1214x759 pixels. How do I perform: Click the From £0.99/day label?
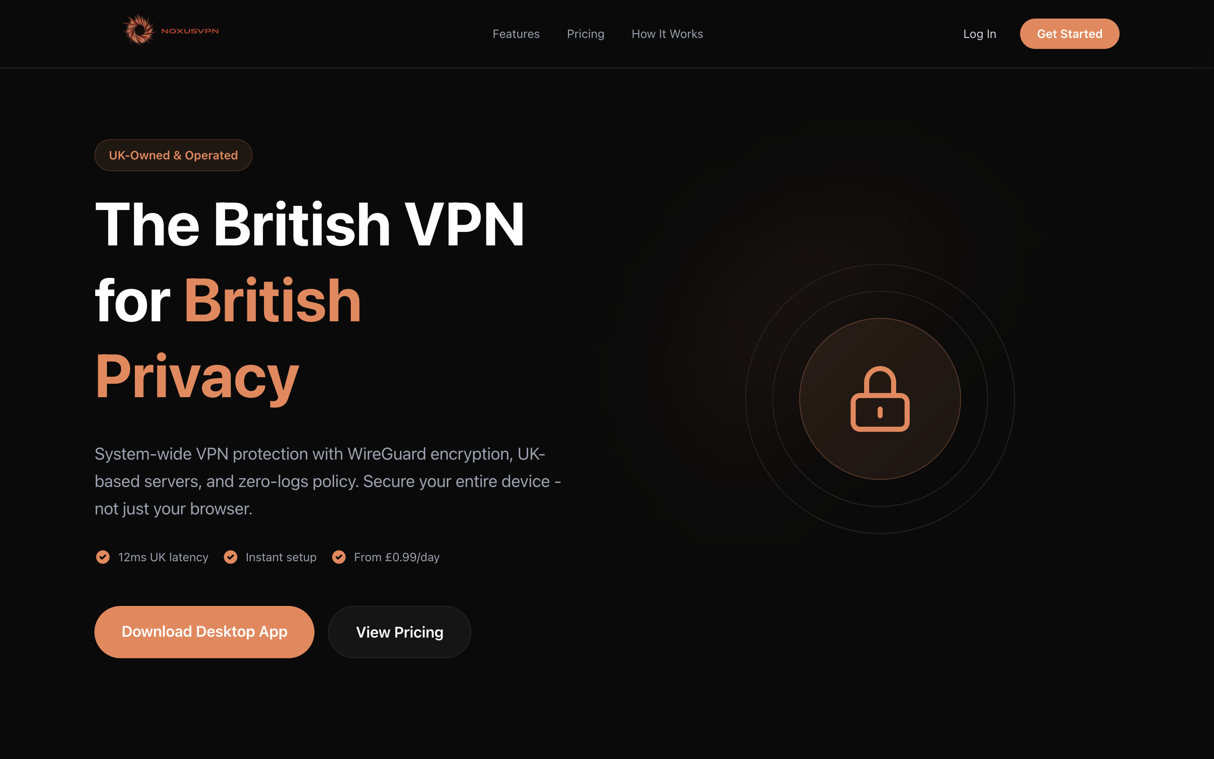pyautogui.click(x=396, y=557)
